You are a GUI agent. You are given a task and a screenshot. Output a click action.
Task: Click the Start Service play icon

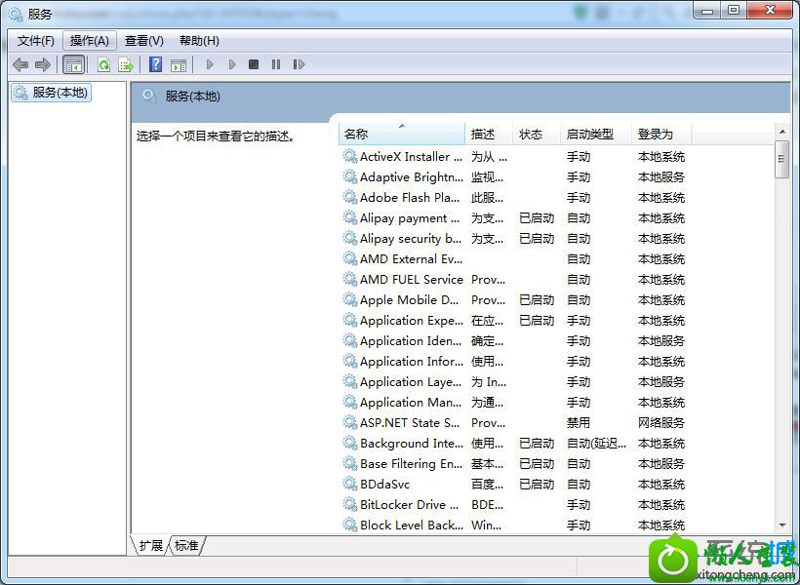click(210, 64)
